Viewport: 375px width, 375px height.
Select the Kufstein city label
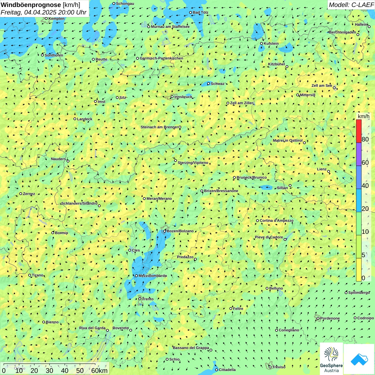point(271,43)
